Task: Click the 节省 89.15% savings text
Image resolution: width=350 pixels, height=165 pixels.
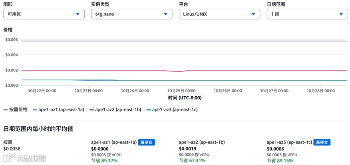Action: [280, 161]
